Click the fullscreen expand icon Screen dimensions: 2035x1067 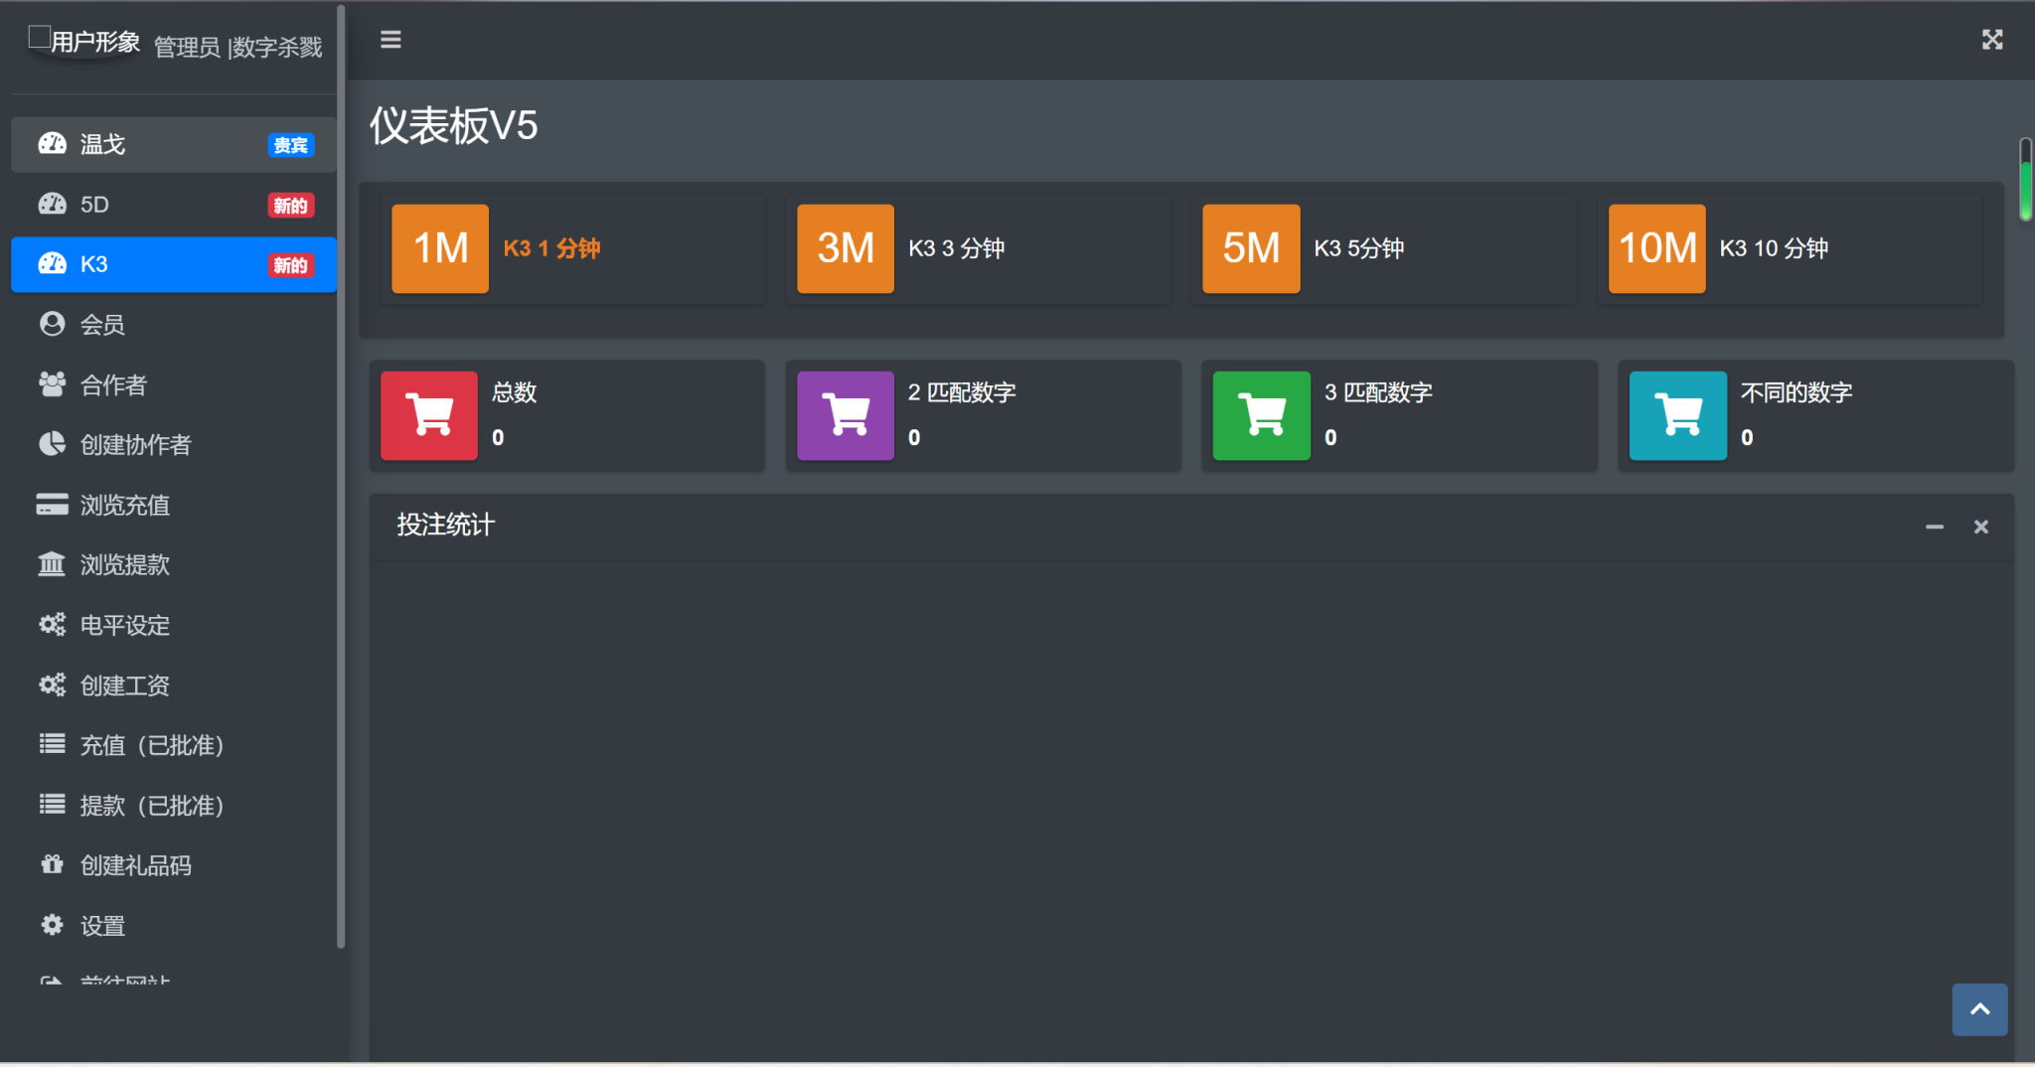(x=1991, y=40)
